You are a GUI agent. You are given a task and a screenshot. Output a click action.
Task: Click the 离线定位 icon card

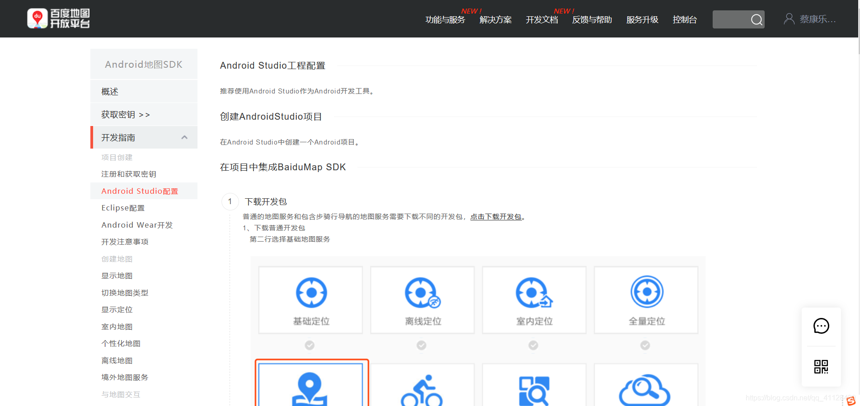coord(423,300)
